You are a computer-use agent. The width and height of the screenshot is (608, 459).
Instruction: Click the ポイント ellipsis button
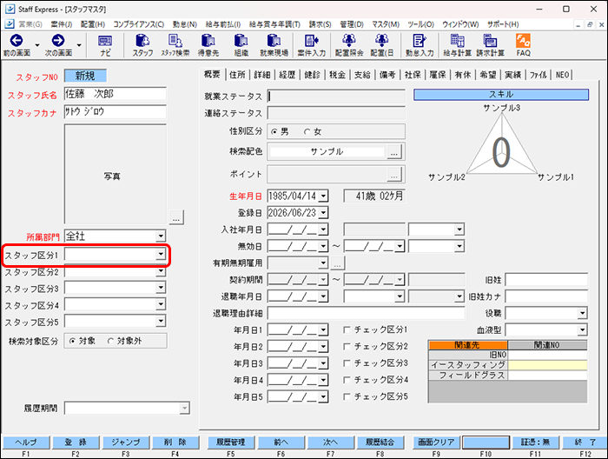click(x=394, y=175)
